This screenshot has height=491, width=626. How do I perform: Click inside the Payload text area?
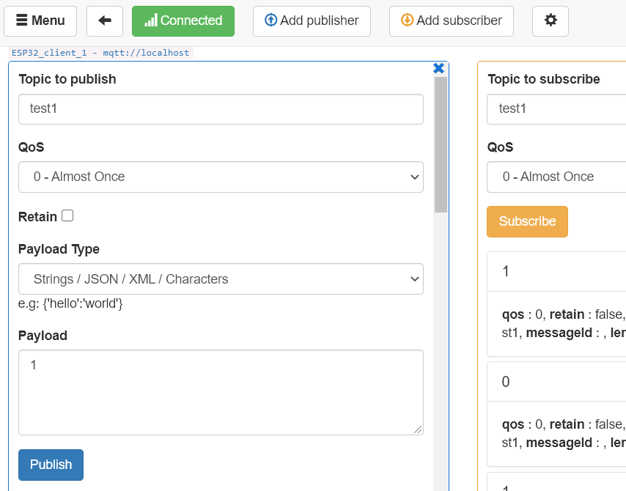pos(221,392)
